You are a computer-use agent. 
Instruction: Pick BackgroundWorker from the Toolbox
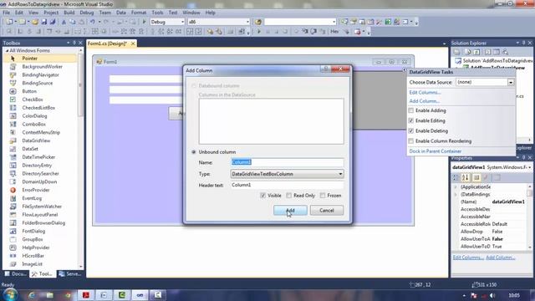(x=42, y=67)
